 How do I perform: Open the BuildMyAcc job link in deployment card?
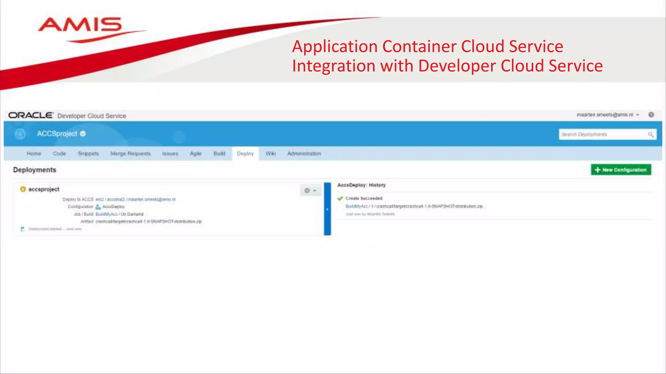106,214
